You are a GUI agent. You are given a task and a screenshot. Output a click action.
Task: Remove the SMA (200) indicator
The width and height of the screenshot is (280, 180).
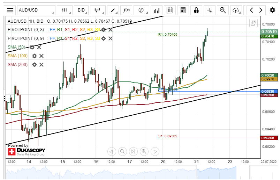41,64
